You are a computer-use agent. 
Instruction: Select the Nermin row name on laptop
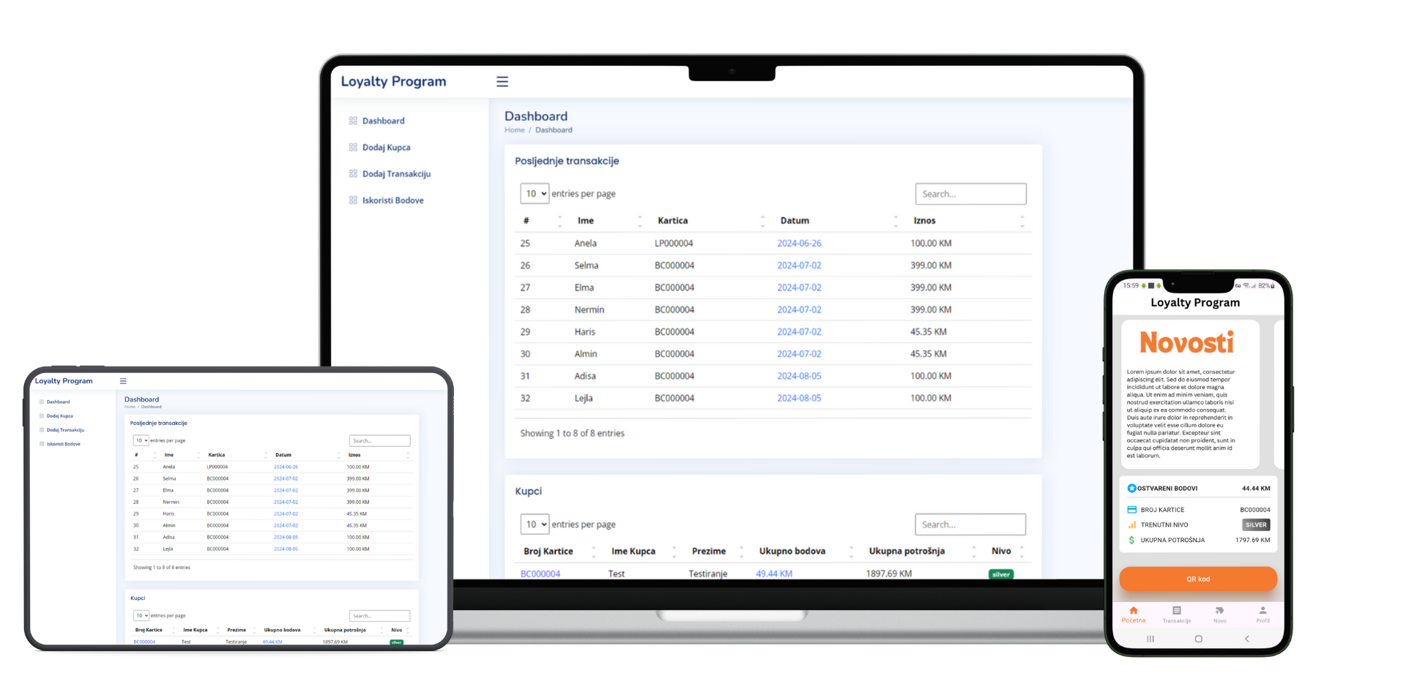[589, 310]
